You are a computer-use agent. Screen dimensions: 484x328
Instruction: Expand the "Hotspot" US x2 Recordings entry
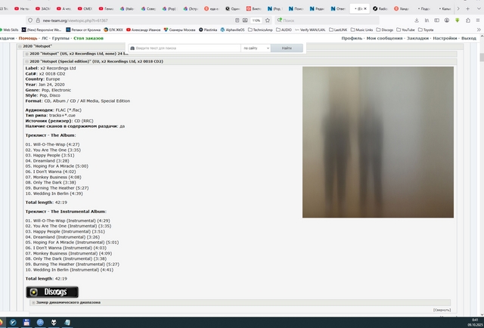[x=26, y=54]
